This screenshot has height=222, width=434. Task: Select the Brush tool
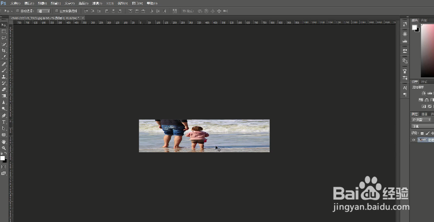click(4, 70)
